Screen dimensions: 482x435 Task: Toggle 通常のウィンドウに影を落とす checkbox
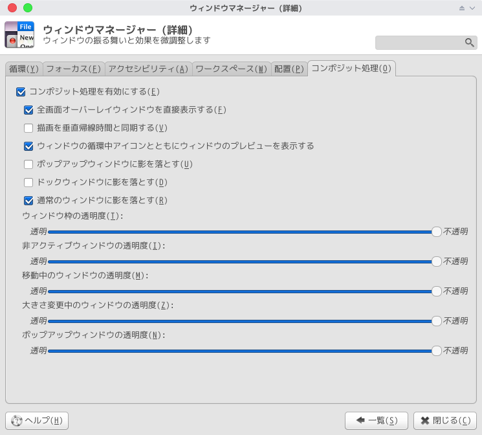pyautogui.click(x=28, y=201)
